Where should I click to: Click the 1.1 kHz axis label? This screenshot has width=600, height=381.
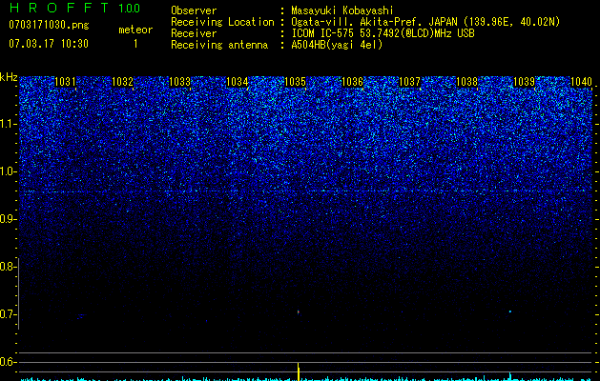tap(8, 124)
